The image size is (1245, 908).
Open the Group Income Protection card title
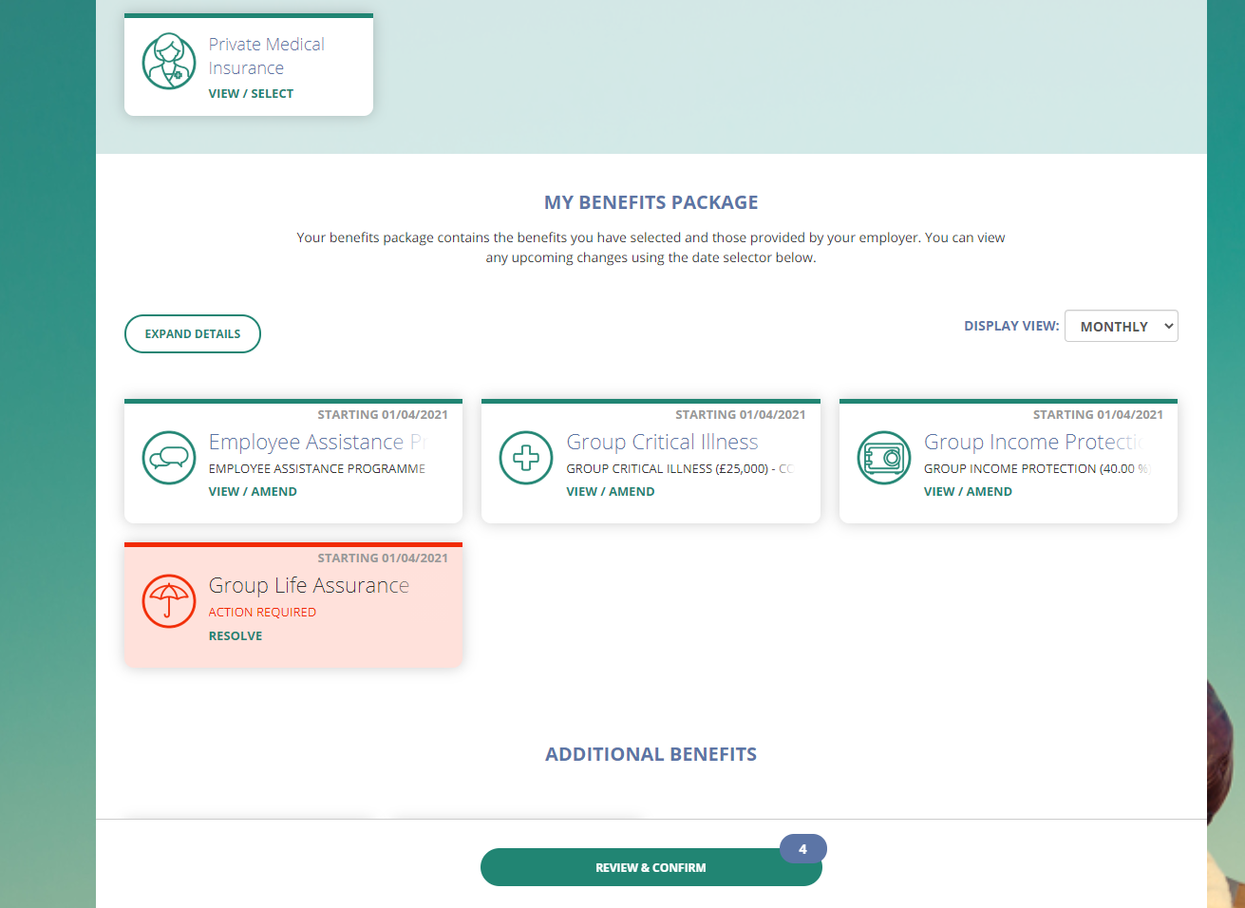pos(1033,442)
